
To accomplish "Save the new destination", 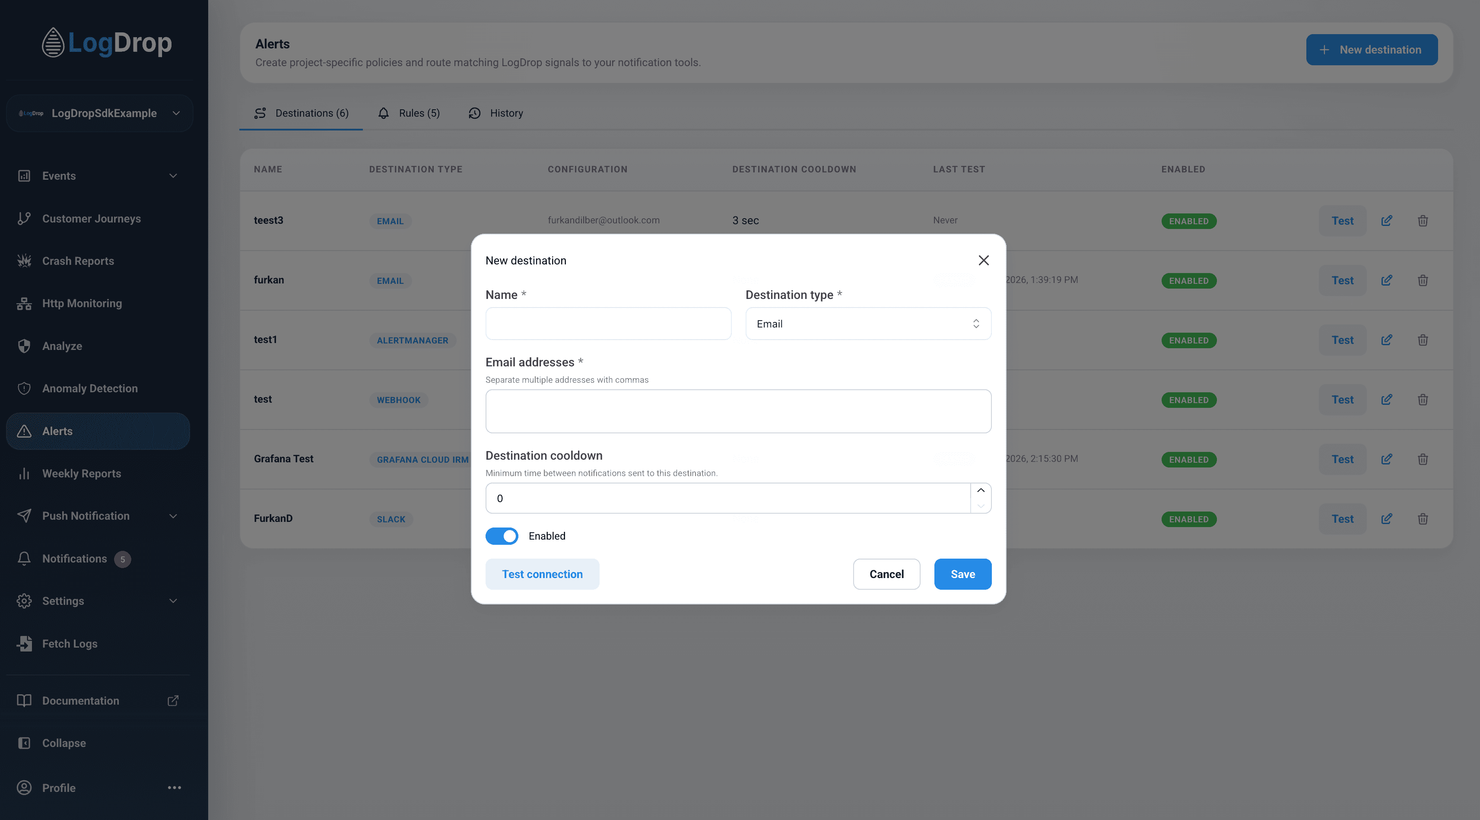I will 962,574.
